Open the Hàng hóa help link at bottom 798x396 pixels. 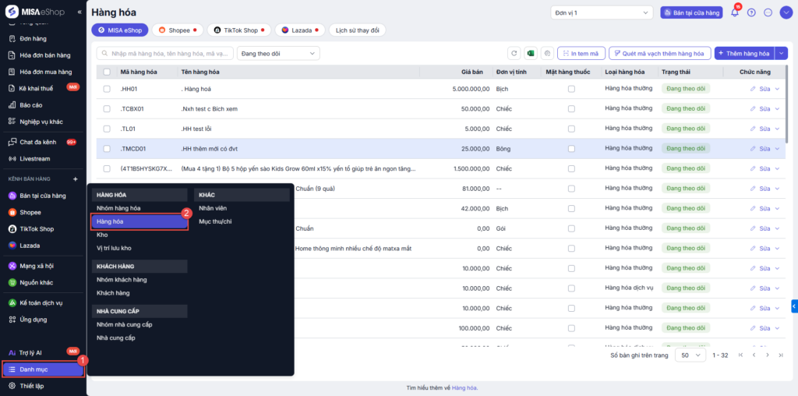464,387
